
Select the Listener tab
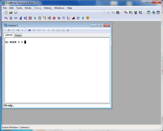click(9, 35)
